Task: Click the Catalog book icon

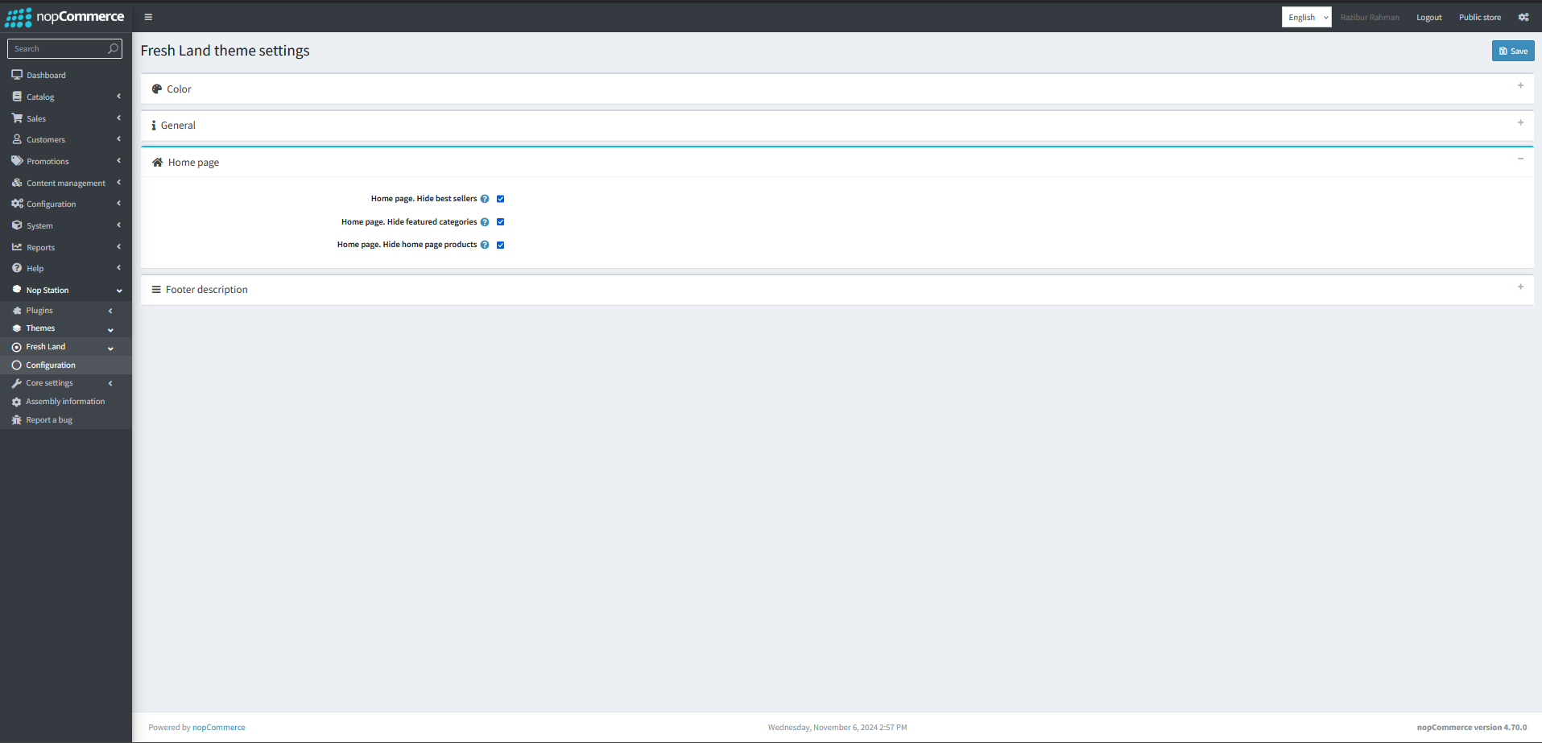Action: 17,97
